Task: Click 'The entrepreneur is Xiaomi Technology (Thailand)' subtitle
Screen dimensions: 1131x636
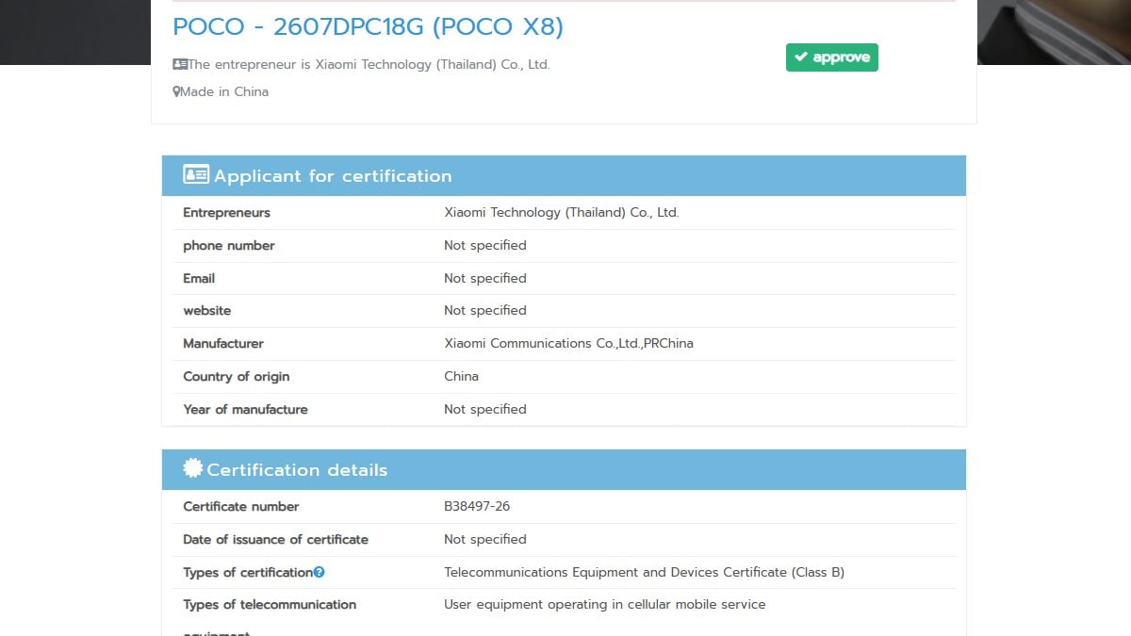Action: tap(369, 64)
